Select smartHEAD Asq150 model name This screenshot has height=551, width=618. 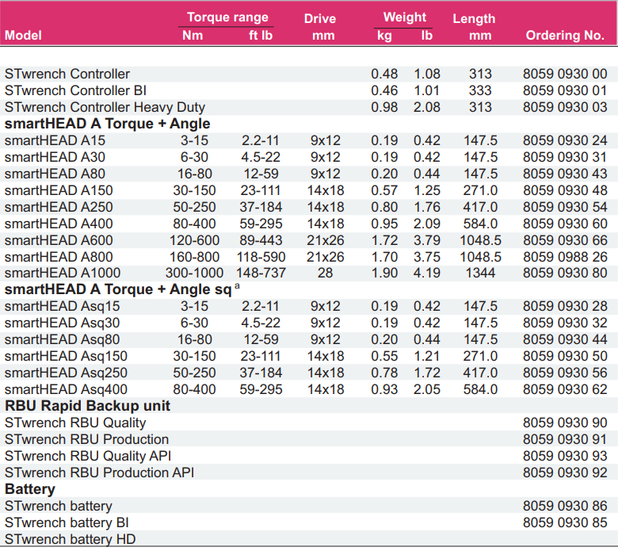[x=66, y=356]
